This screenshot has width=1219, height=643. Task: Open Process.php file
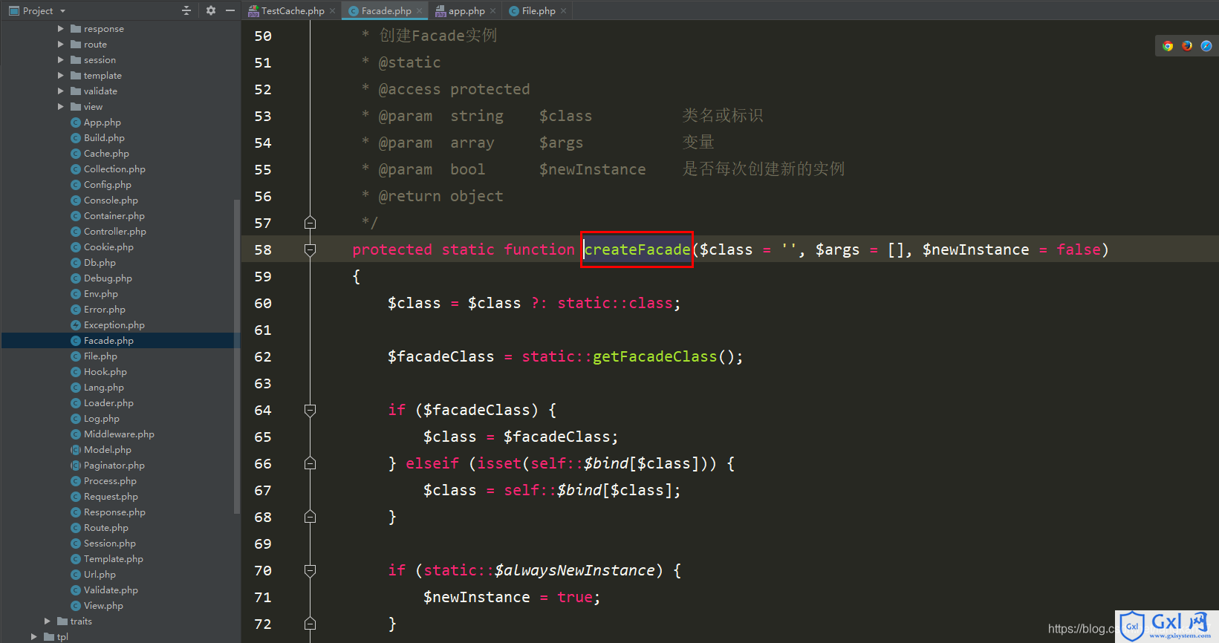coord(110,481)
